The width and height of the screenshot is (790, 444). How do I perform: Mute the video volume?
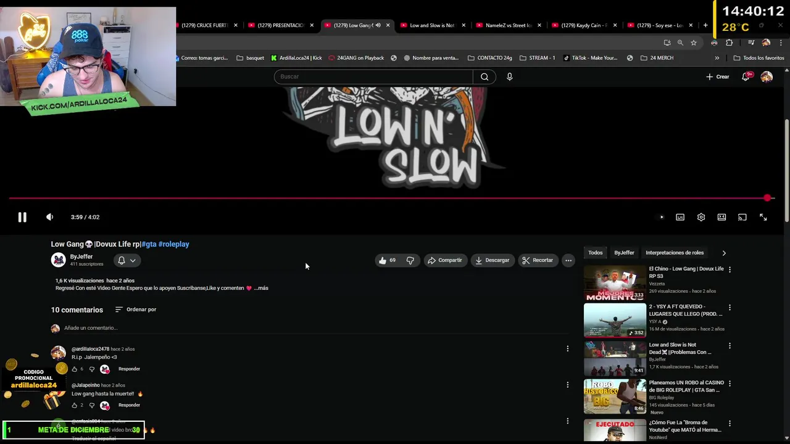[x=49, y=217]
